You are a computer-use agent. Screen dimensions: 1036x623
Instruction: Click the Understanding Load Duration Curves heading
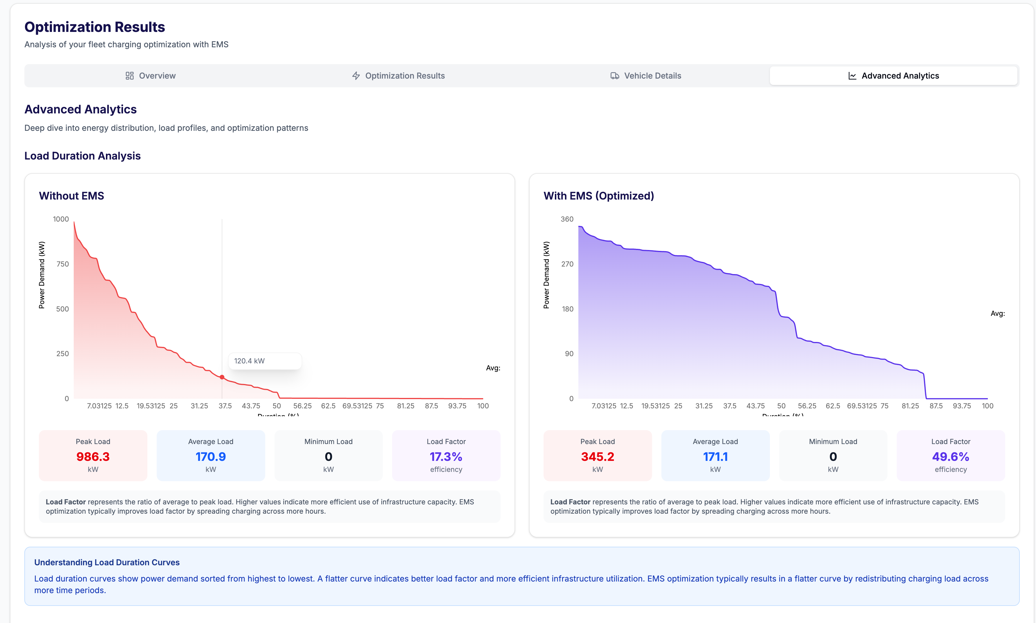coord(107,562)
